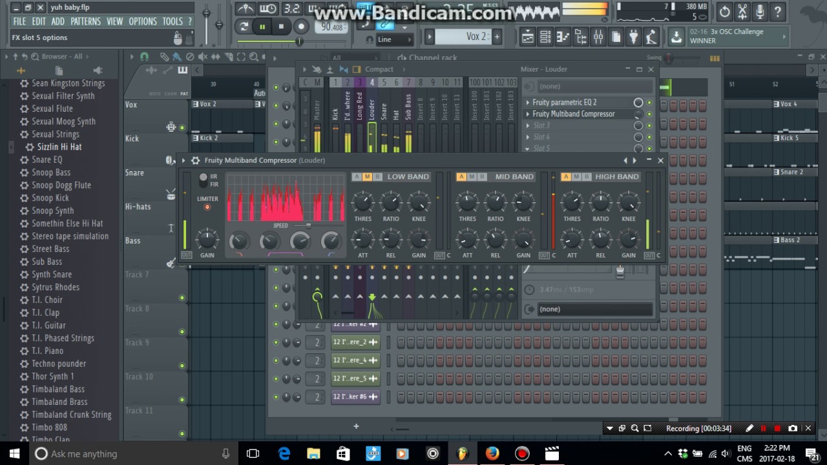Viewport: 827px width, 465px height.
Task: Select state A in MID BAND
Action: click(x=461, y=176)
